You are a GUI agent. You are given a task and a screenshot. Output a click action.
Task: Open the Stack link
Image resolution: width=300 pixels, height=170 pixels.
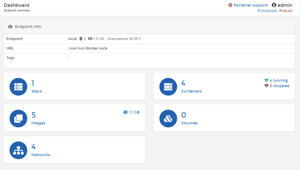click(37, 91)
